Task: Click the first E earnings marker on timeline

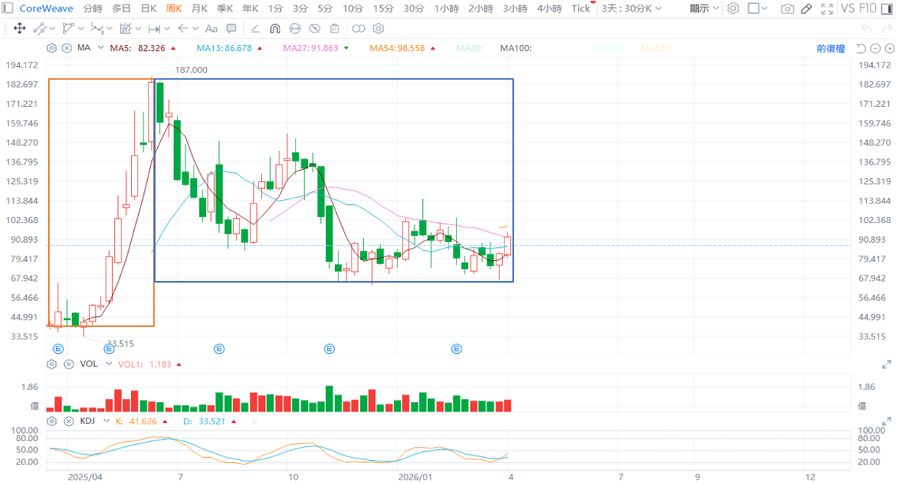Action: [x=58, y=349]
